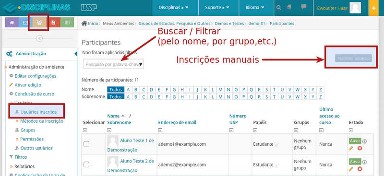Open Usuários inscritos menu item
Screen dimensions: 384x176
click(x=38, y=112)
